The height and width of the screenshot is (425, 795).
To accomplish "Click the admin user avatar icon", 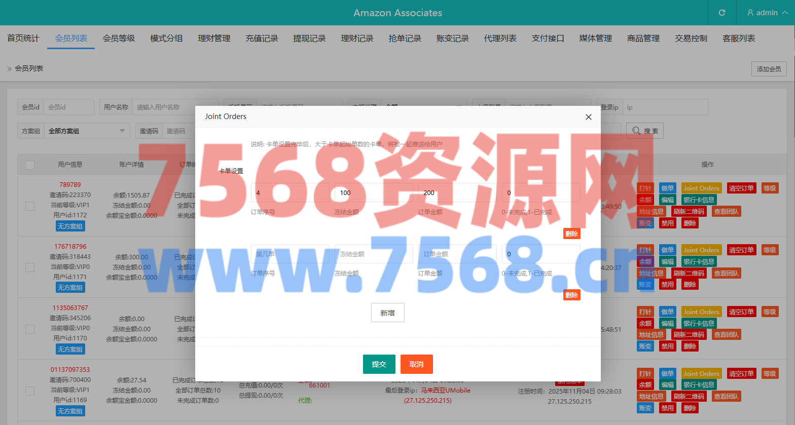I will tap(750, 13).
